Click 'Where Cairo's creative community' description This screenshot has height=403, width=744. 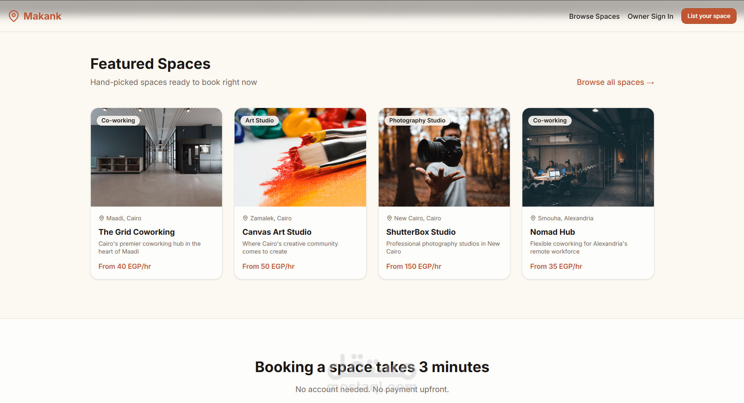pyautogui.click(x=290, y=248)
